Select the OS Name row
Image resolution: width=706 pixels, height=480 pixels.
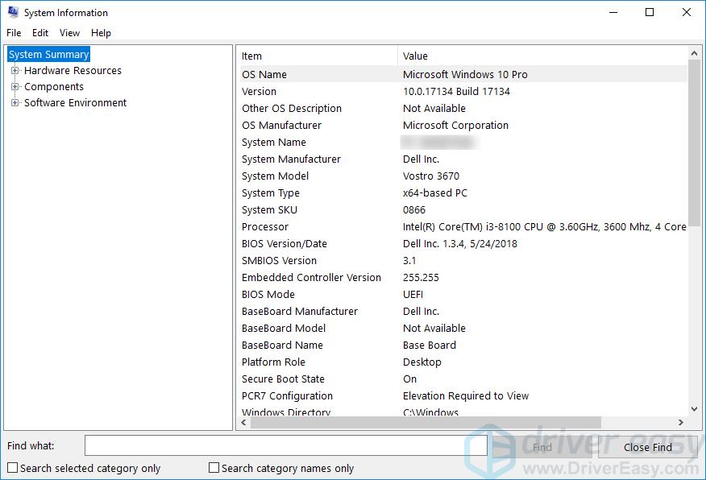[x=463, y=75]
